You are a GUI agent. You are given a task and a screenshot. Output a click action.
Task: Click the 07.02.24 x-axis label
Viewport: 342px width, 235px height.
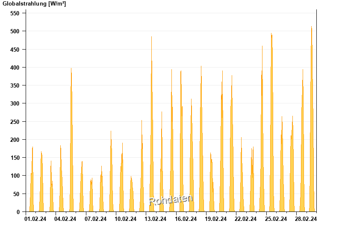95,219
